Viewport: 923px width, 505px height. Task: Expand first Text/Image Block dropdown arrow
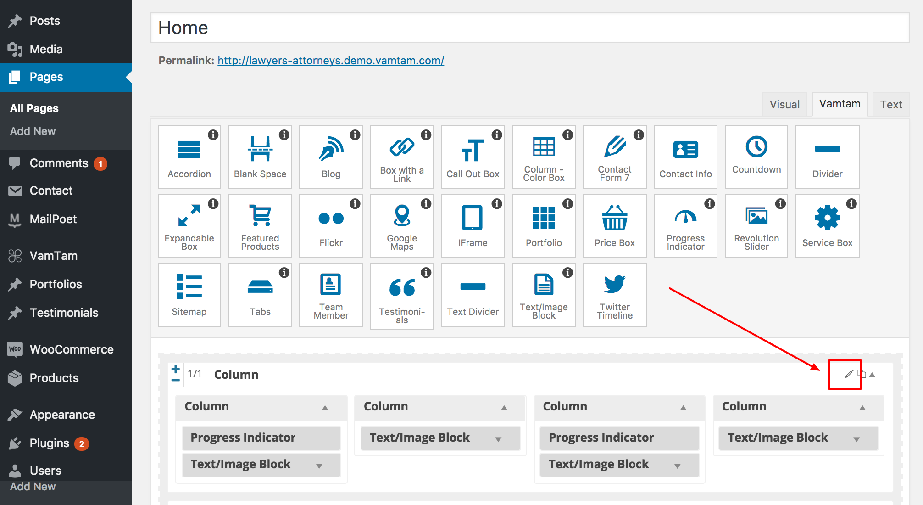pyautogui.click(x=319, y=466)
